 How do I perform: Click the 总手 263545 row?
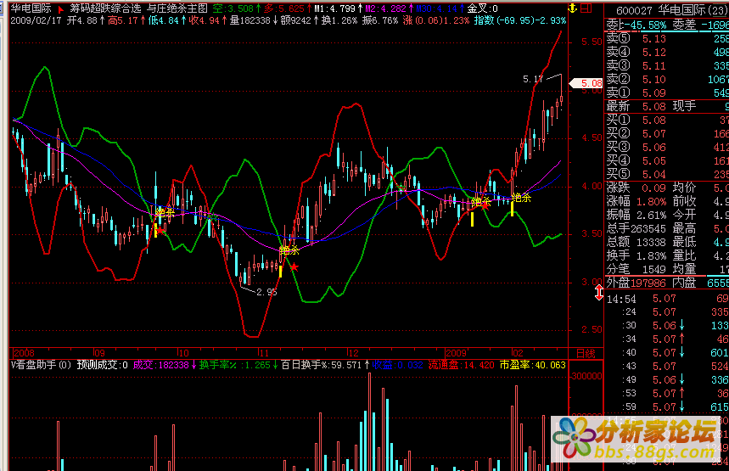(636, 228)
